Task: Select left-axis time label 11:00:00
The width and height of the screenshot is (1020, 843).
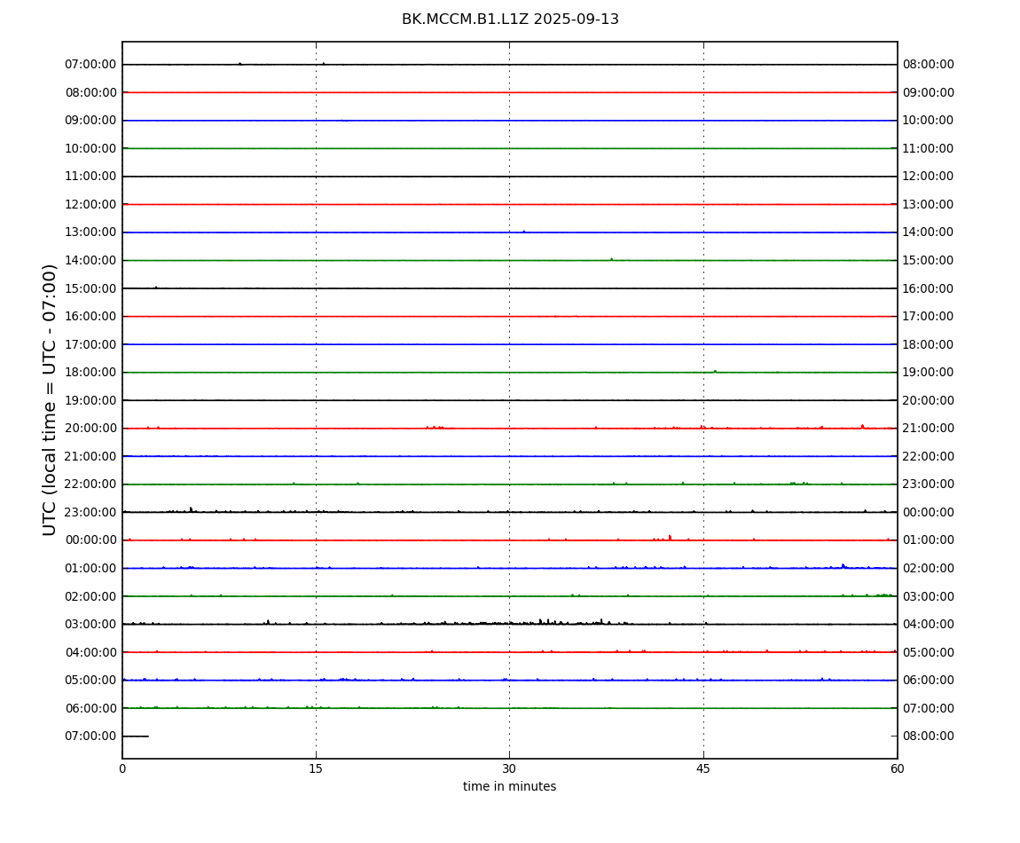Action: tap(91, 177)
